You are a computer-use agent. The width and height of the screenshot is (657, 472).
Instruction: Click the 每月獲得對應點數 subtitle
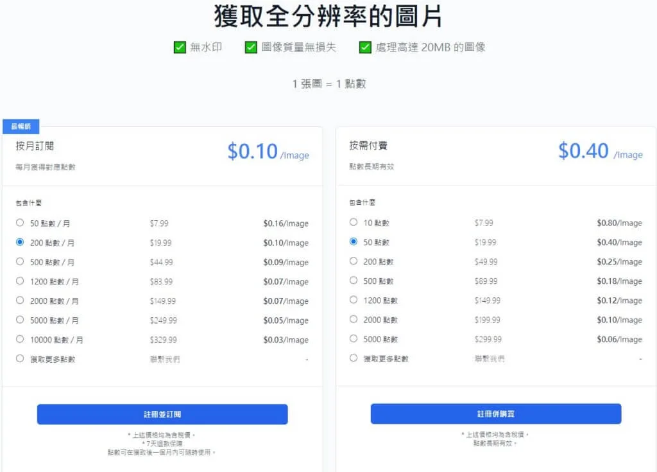(46, 167)
